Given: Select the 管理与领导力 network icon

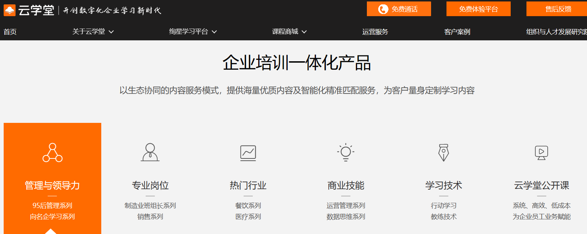Looking at the screenshot, I should click(x=52, y=153).
